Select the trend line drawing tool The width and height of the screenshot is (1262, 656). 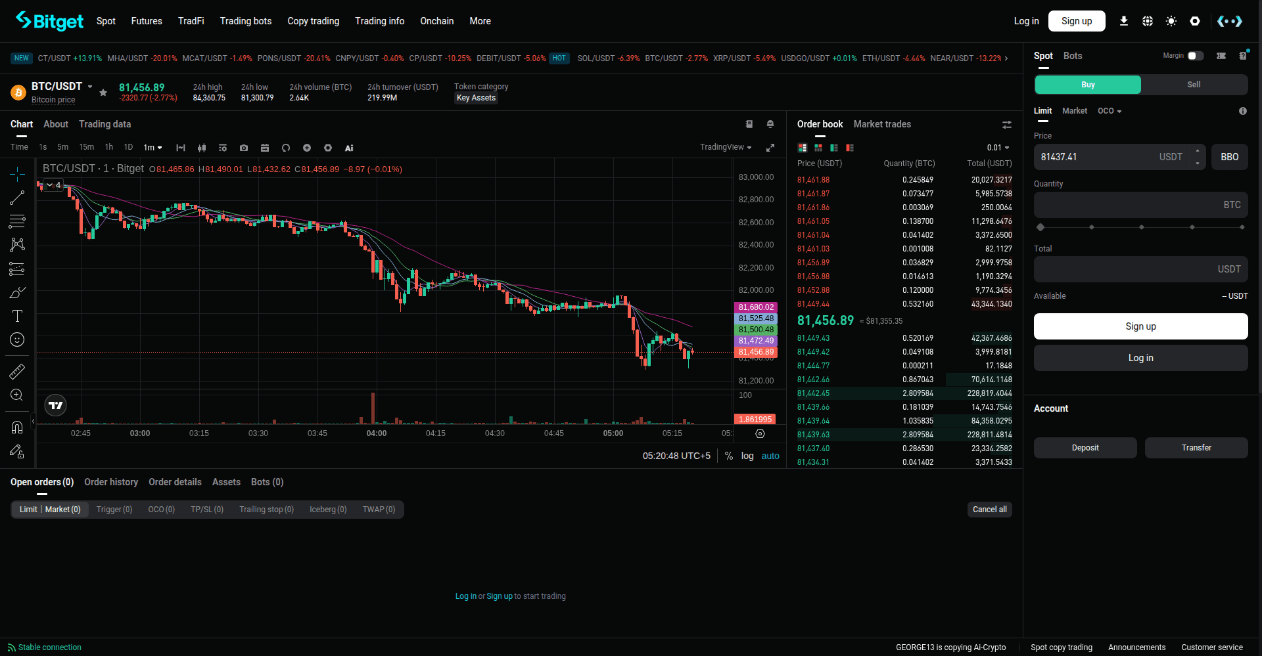(17, 197)
